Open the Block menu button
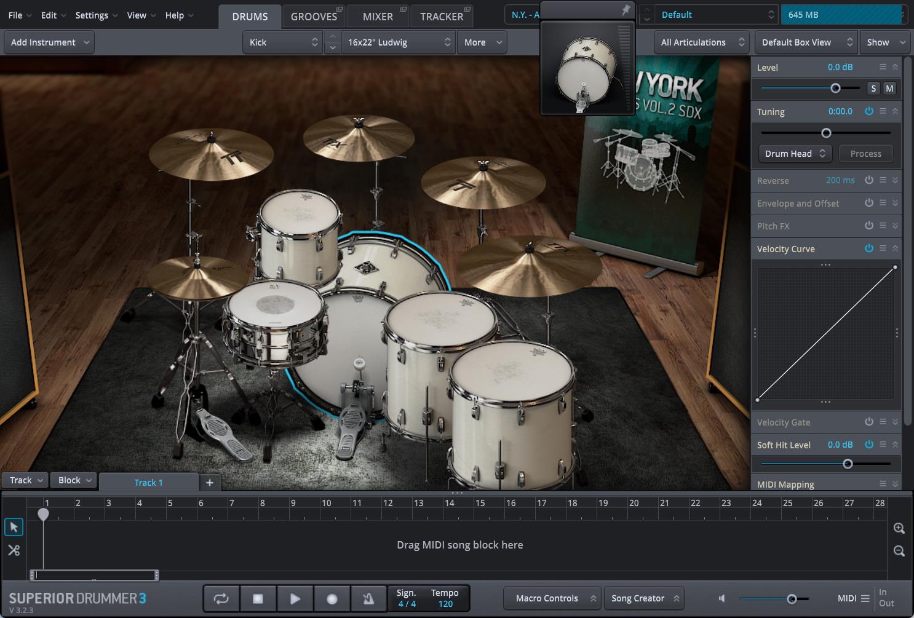 tap(74, 480)
